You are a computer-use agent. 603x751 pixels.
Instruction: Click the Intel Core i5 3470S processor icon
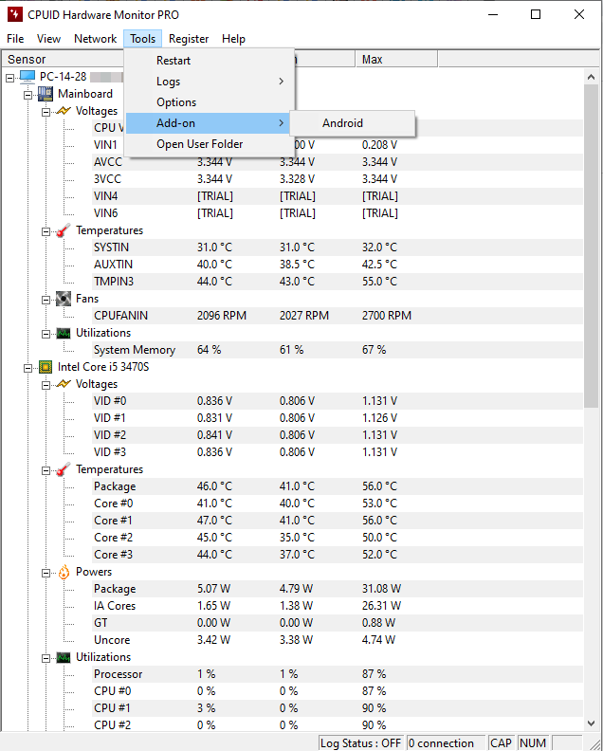pyautogui.click(x=46, y=367)
